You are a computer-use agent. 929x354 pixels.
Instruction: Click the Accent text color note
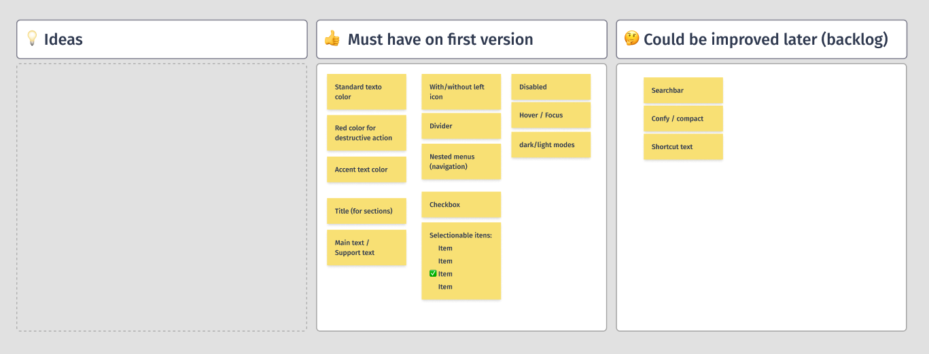pyautogui.click(x=366, y=170)
